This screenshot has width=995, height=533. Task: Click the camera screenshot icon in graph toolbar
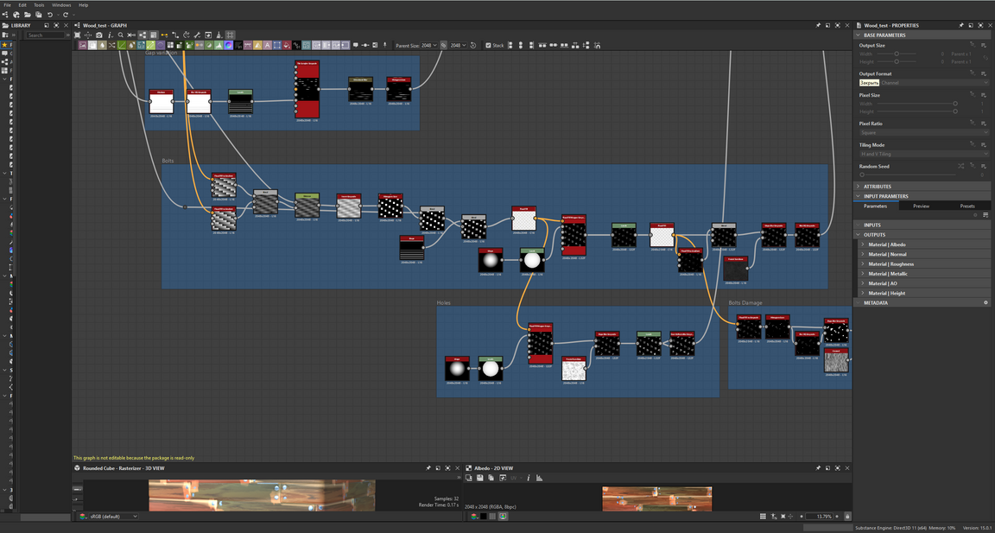click(x=99, y=35)
